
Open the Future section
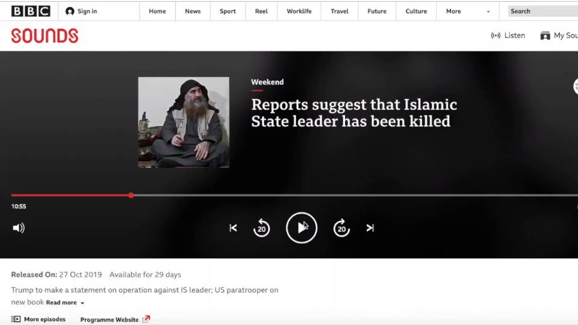coord(377,11)
